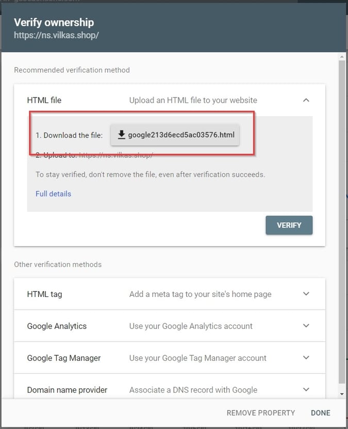Click REMOVE PROPERTY
The height and width of the screenshot is (429, 348).
261,413
